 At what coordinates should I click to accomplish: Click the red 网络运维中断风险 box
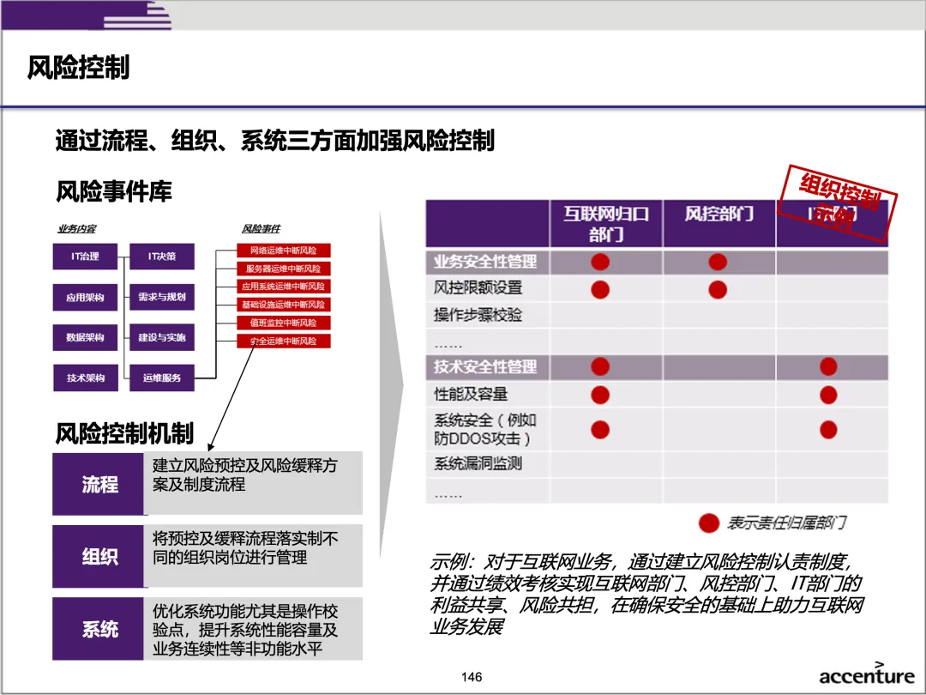point(284,251)
